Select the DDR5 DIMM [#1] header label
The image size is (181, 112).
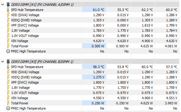click(x=42, y=5)
